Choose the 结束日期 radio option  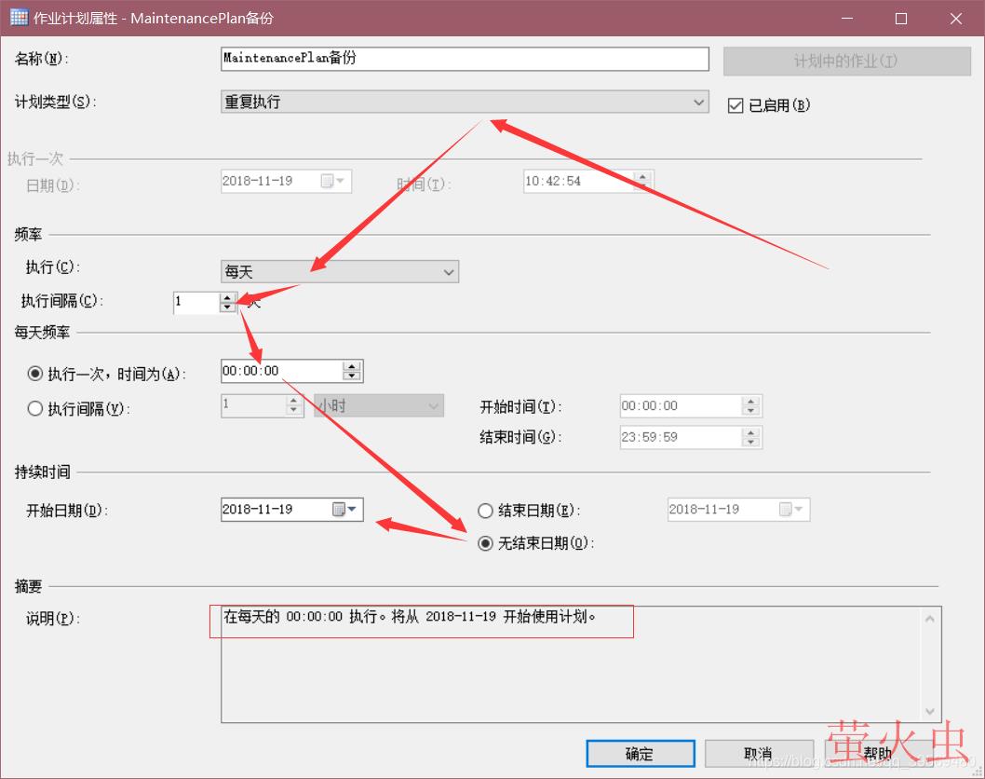(x=485, y=511)
